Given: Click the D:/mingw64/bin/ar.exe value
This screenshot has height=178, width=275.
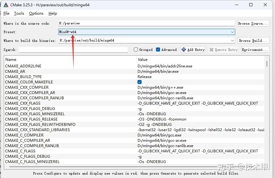Looking at the screenshot, I should (x=158, y=71).
